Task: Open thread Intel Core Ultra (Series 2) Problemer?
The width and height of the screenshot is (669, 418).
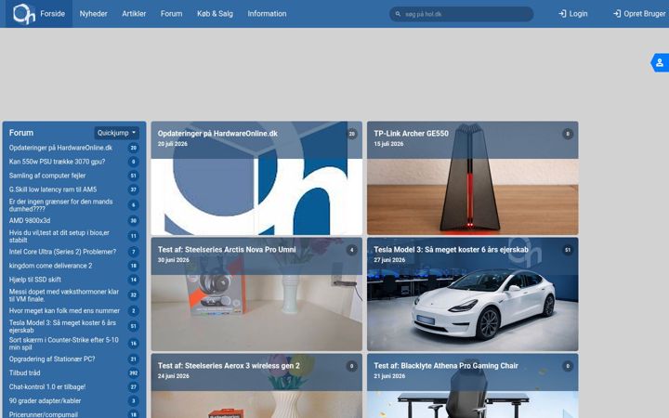Action: (63, 252)
